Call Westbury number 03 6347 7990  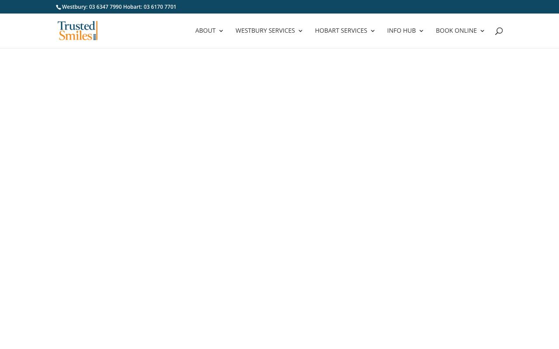(105, 7)
